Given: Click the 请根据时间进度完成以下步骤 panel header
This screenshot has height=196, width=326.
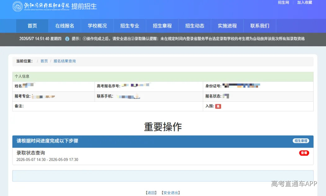Looking at the screenshot, I should point(163,141).
